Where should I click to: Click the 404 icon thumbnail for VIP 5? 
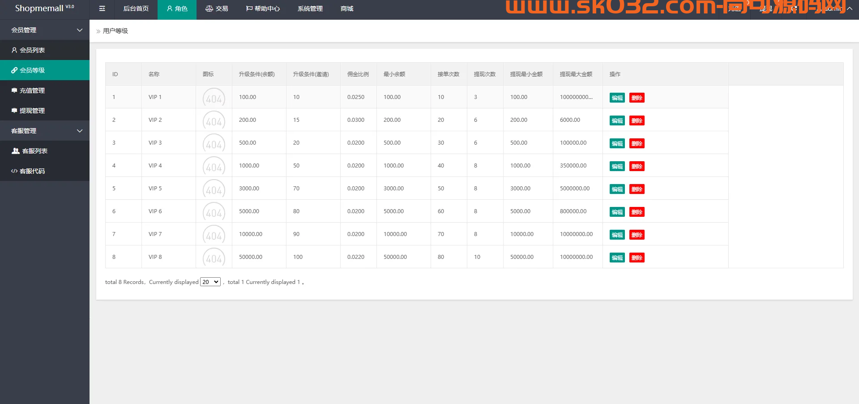pyautogui.click(x=214, y=189)
